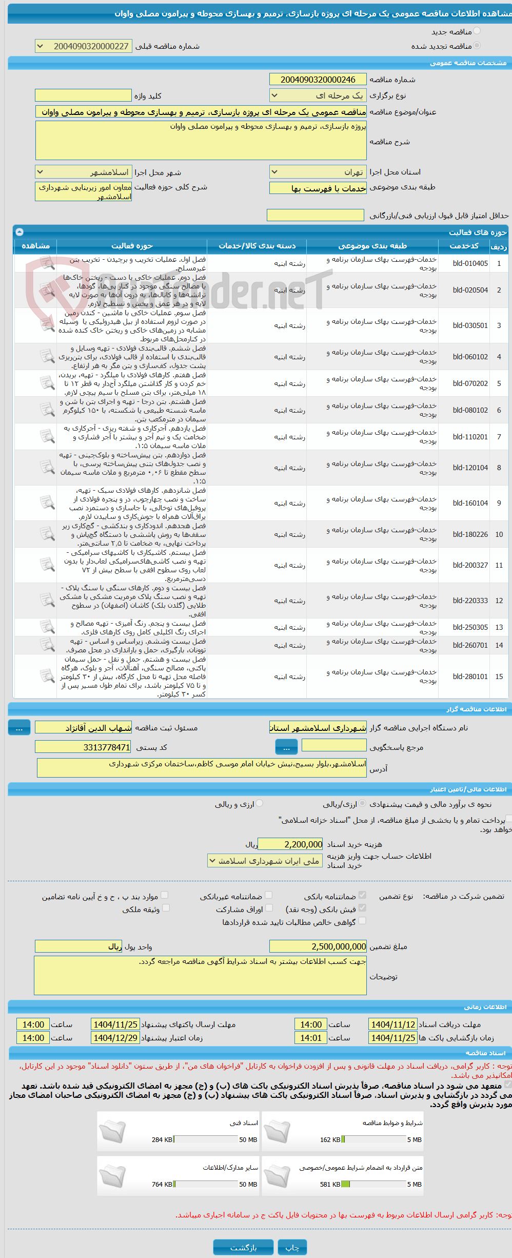Viewport: 512px width, 1258px height.
Task: Click the کلید واژه input field
Action: (x=83, y=95)
